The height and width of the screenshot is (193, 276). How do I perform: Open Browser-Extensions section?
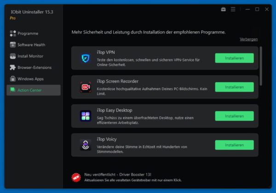34,68
